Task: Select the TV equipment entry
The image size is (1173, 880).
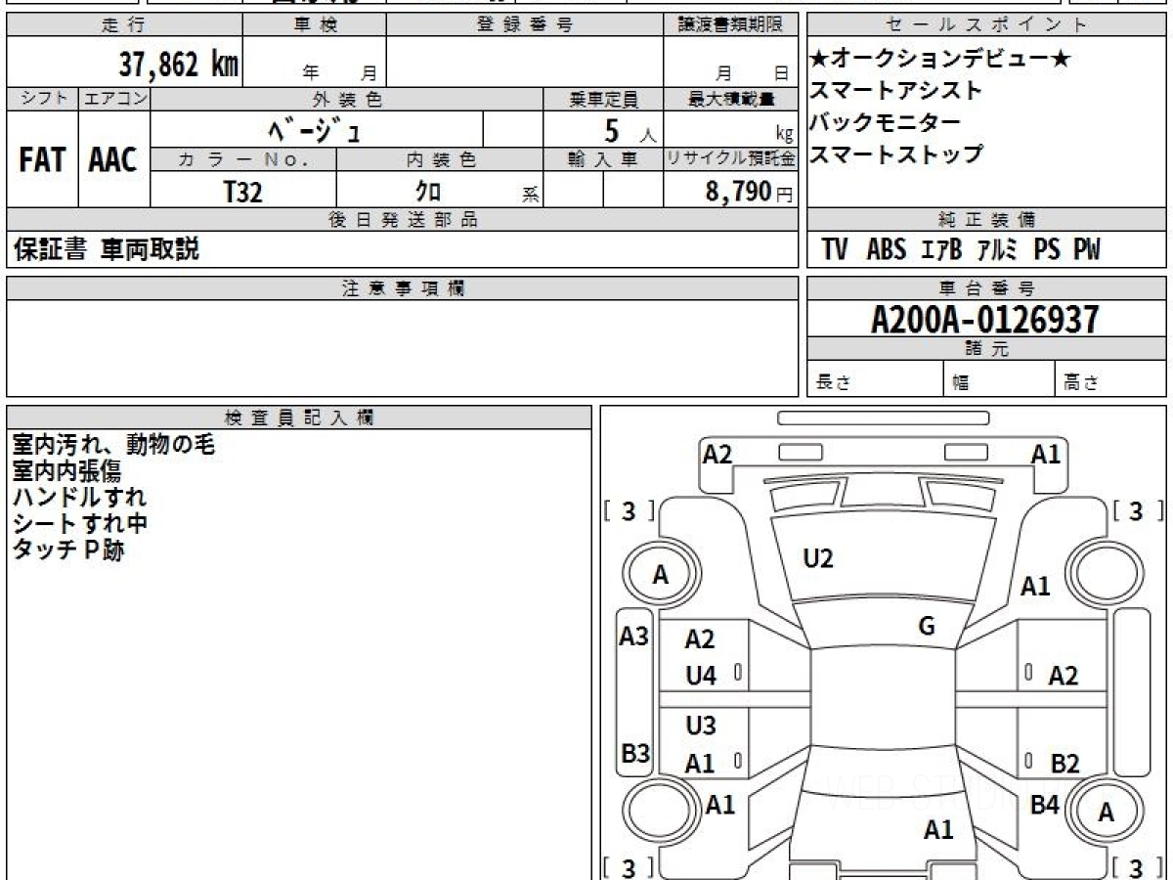Action: [835, 250]
